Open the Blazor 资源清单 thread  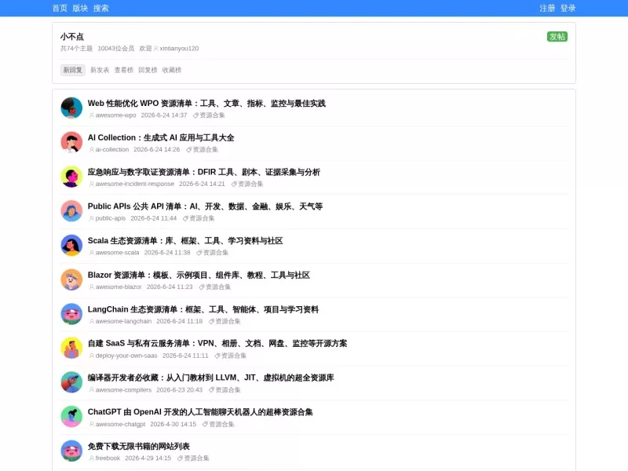pos(199,276)
